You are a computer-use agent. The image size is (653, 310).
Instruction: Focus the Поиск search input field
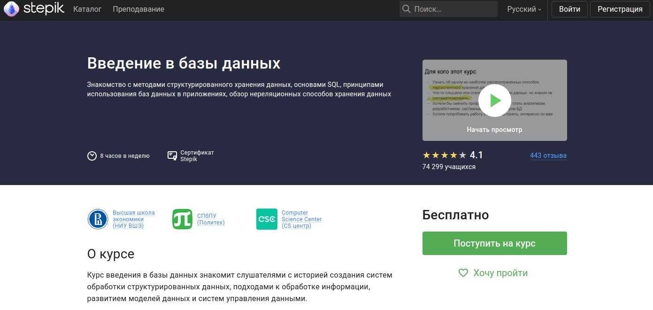453,9
